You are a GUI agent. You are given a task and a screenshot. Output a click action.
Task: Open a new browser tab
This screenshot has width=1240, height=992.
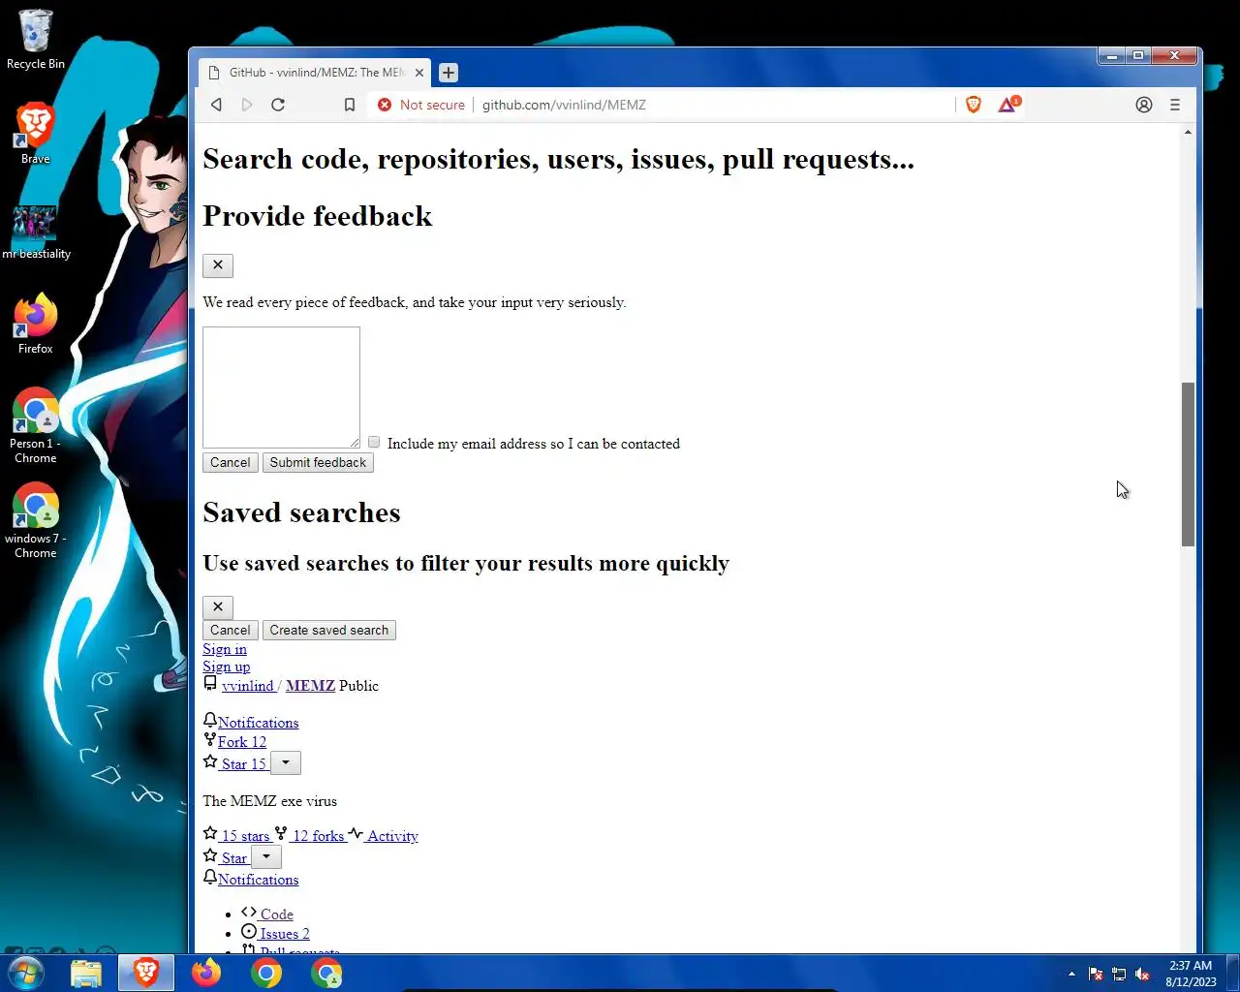[x=449, y=73]
